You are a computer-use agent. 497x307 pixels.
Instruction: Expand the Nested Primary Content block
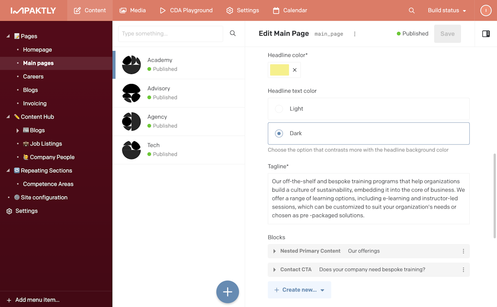tap(274, 251)
